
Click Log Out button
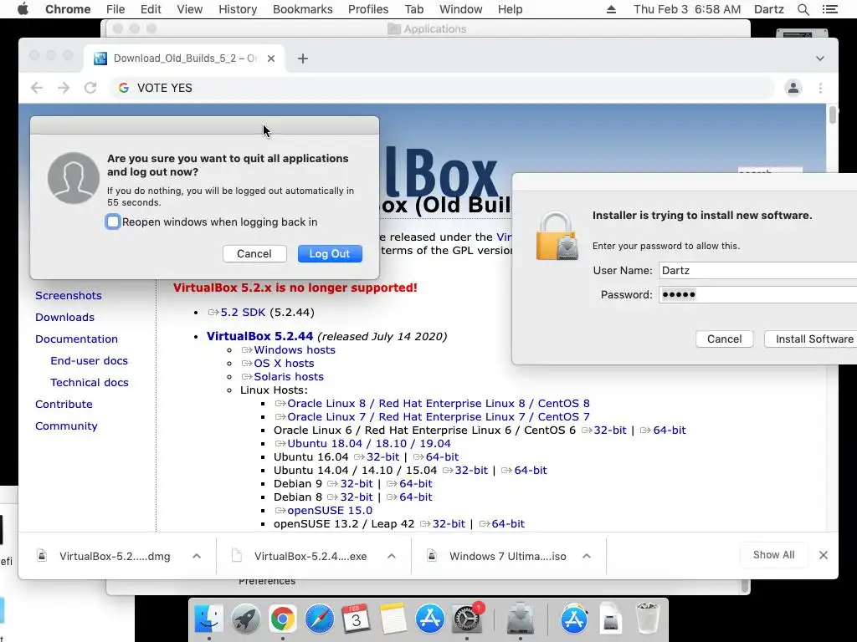tap(330, 254)
